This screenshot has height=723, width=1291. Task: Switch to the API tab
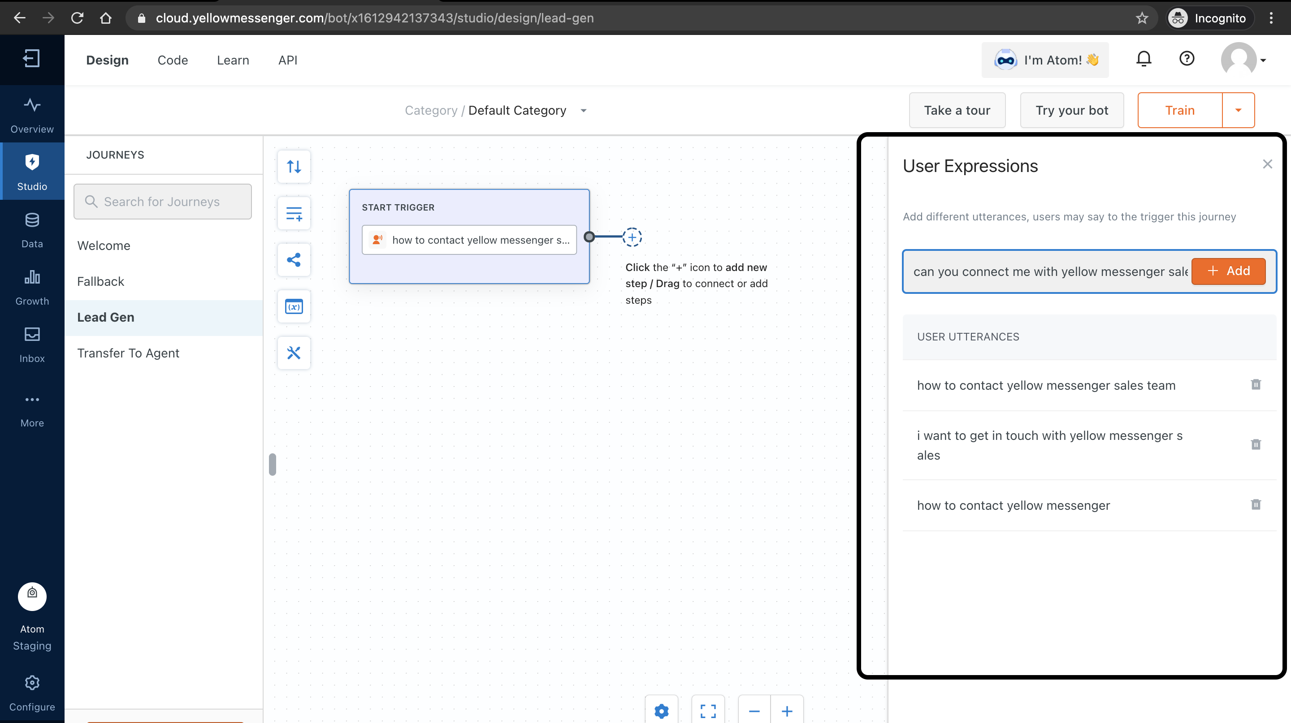pos(288,60)
